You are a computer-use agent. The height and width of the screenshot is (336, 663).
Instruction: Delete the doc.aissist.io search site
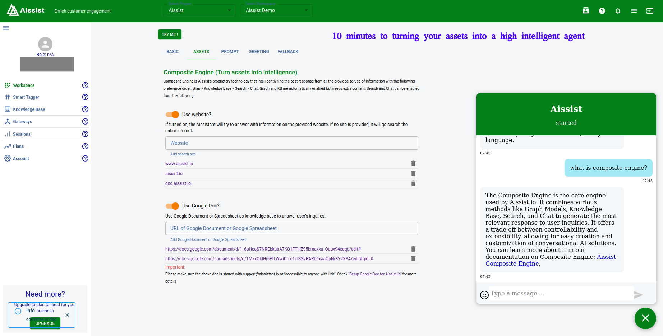413,183
